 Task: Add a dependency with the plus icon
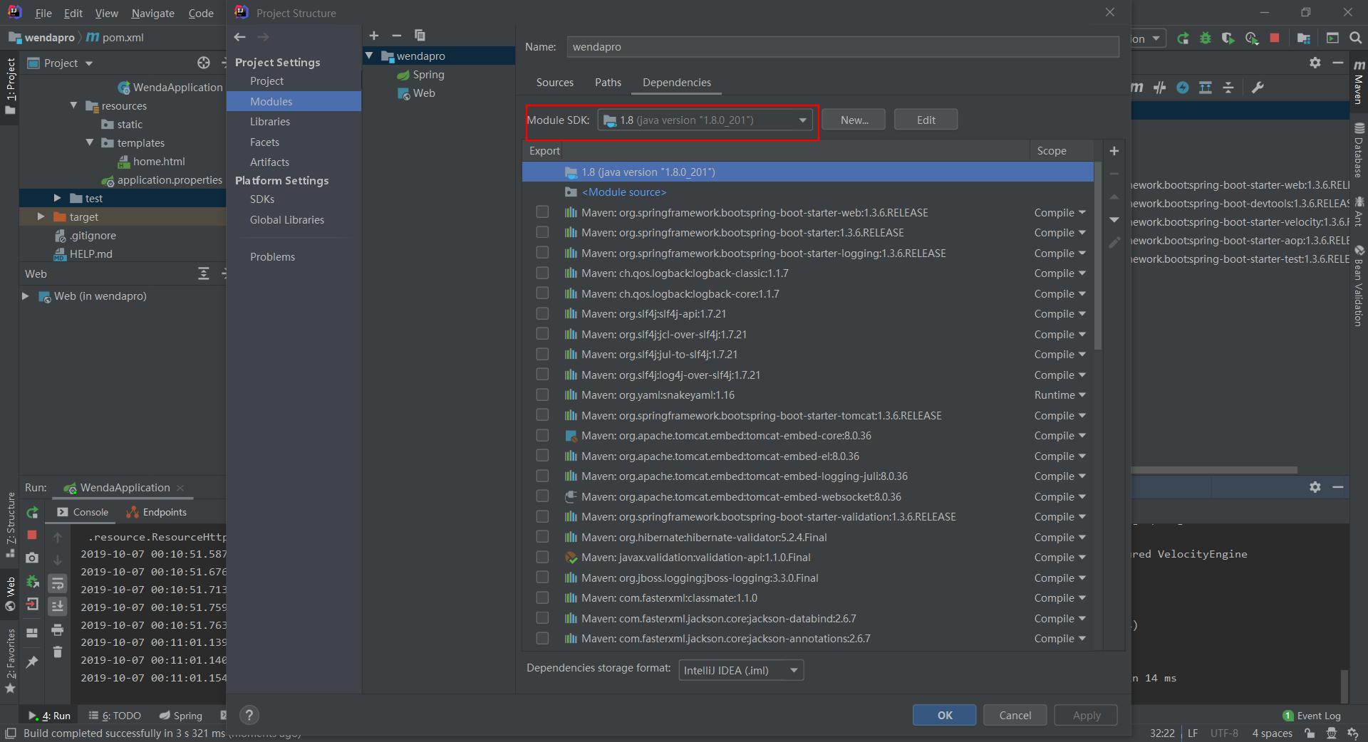[1114, 151]
